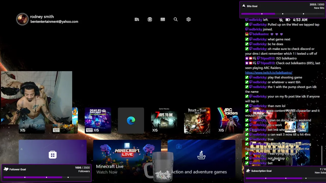Click the bdelkastro name beside the purple hearts

pyautogui.click(x=260, y=34)
